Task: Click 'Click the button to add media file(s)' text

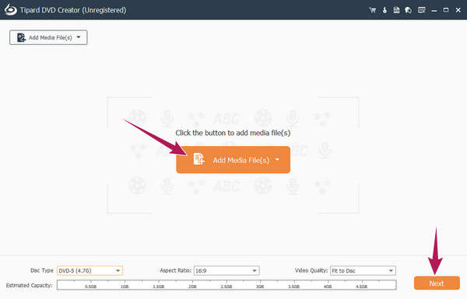Action: 233,133
